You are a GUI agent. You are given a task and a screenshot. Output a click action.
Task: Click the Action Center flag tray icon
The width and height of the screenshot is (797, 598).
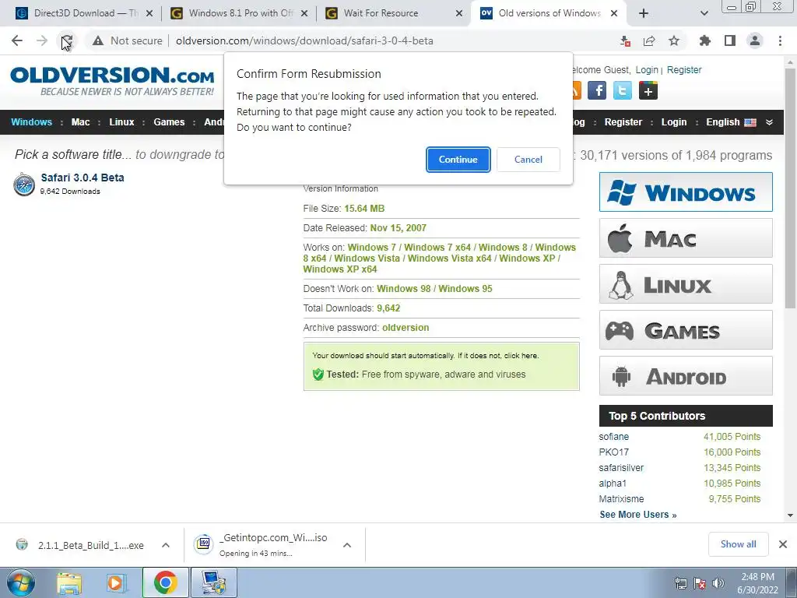[700, 583]
